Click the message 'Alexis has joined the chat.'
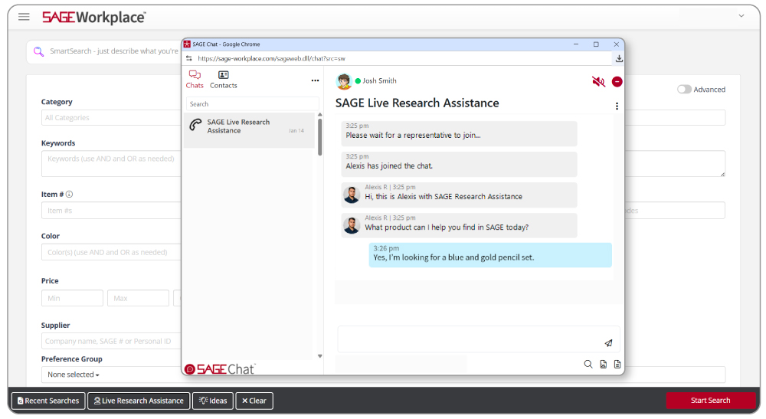The width and height of the screenshot is (766, 419). pyautogui.click(x=459, y=164)
